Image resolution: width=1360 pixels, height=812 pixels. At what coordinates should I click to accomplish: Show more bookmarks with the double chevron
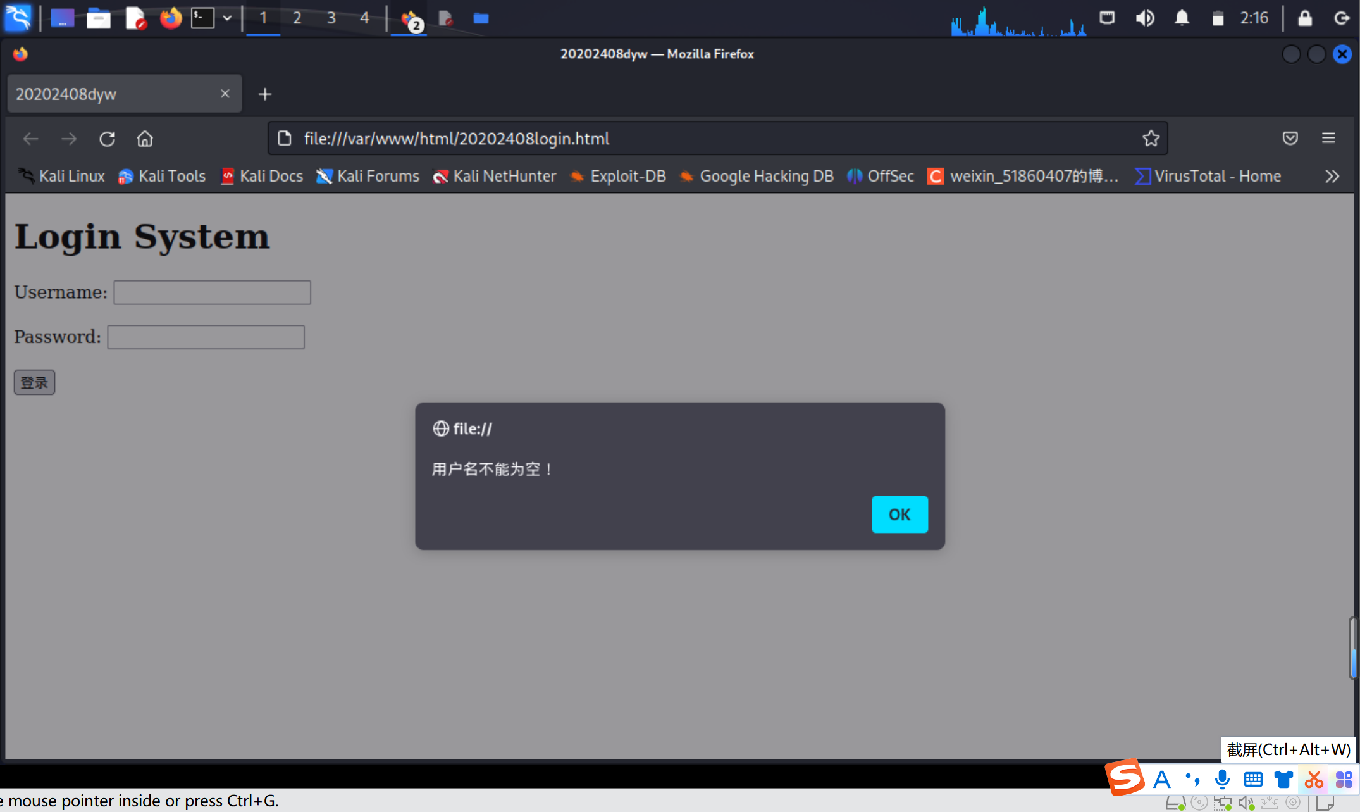click(x=1332, y=176)
